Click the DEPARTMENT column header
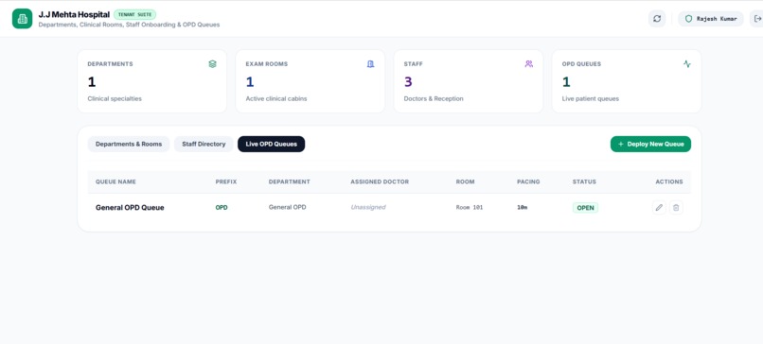763x344 pixels. pos(289,181)
